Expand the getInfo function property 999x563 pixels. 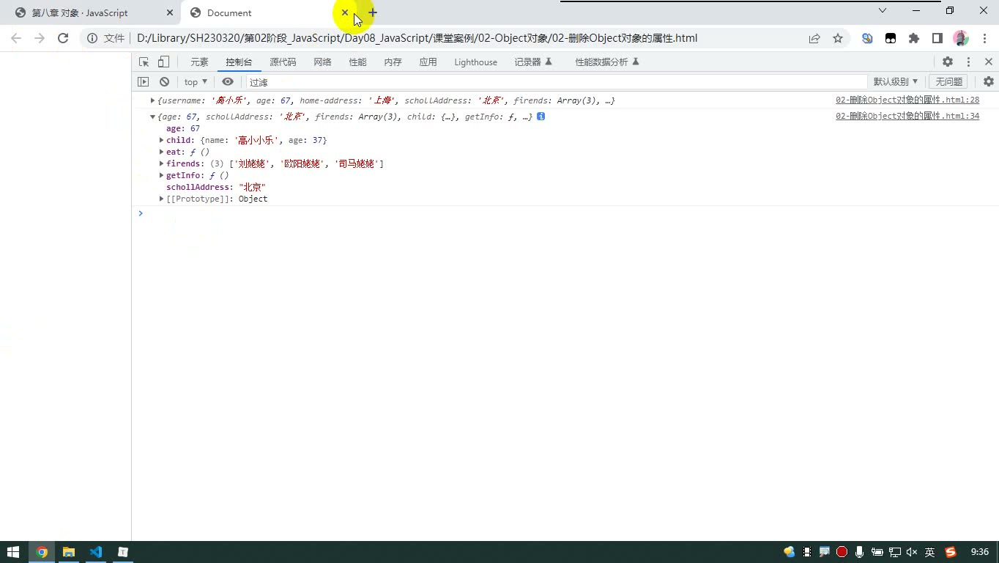161,175
